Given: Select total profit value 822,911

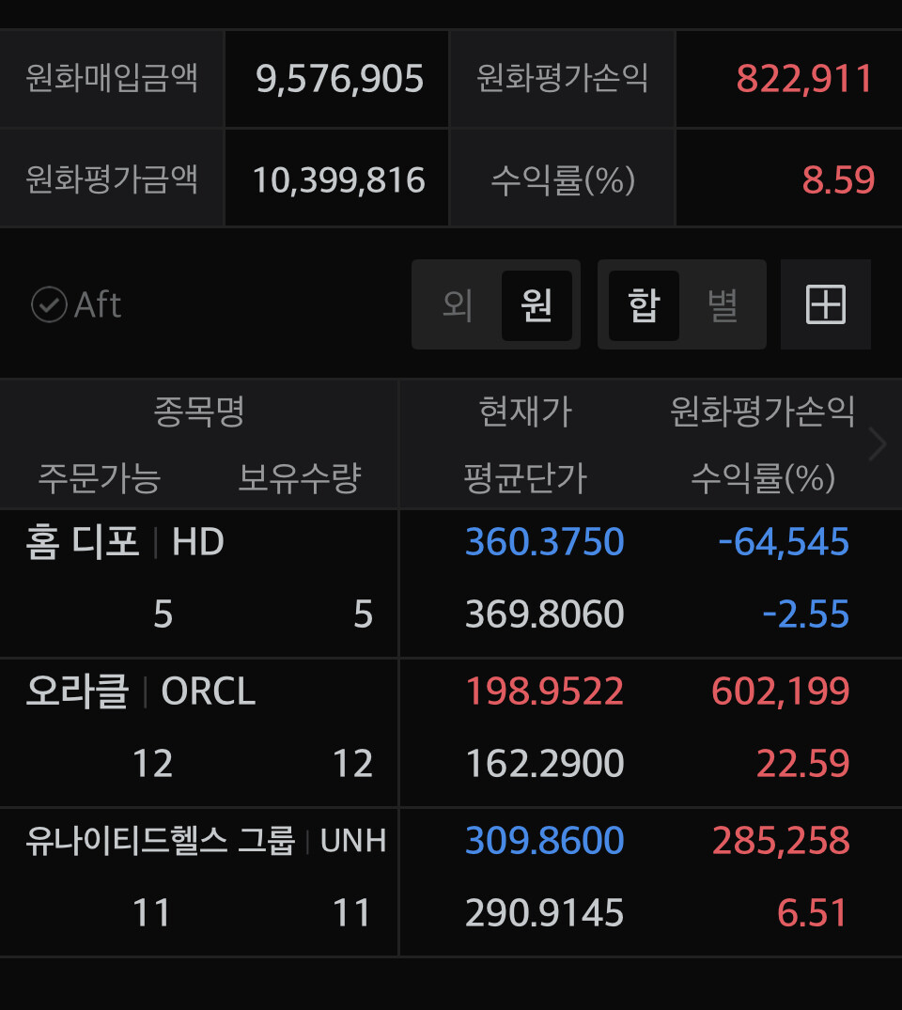Looking at the screenshot, I should click(804, 79).
